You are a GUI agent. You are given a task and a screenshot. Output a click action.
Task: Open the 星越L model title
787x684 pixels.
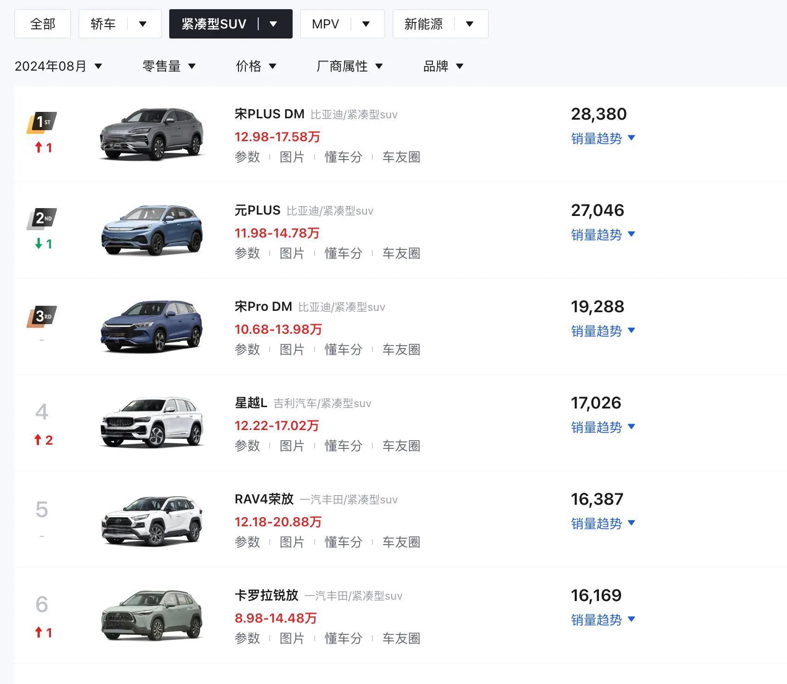click(251, 403)
